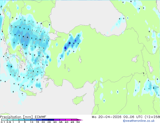Click the date "Mo 20-04-2026" text
The image size is (160, 123).
point(106,117)
